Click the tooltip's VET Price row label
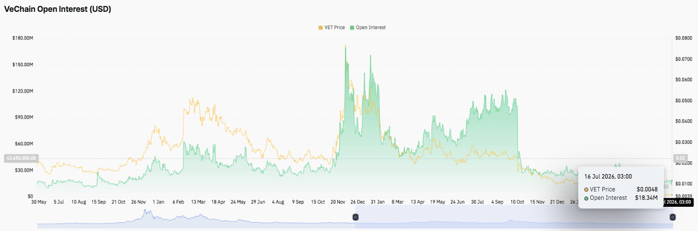The height and width of the screenshot is (231, 698). pos(603,189)
